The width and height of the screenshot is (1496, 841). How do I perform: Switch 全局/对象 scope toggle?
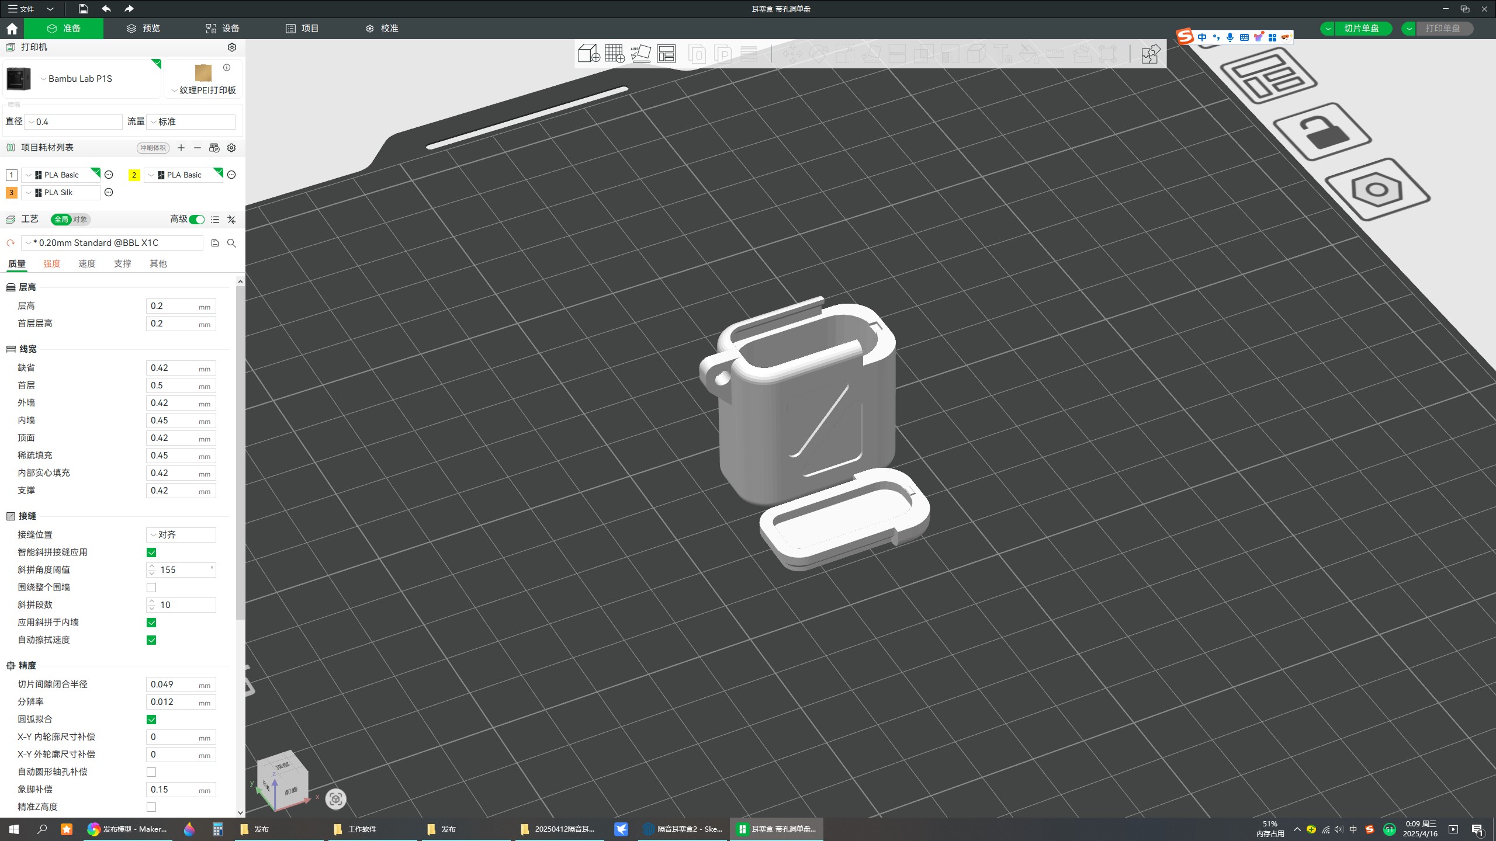point(71,220)
